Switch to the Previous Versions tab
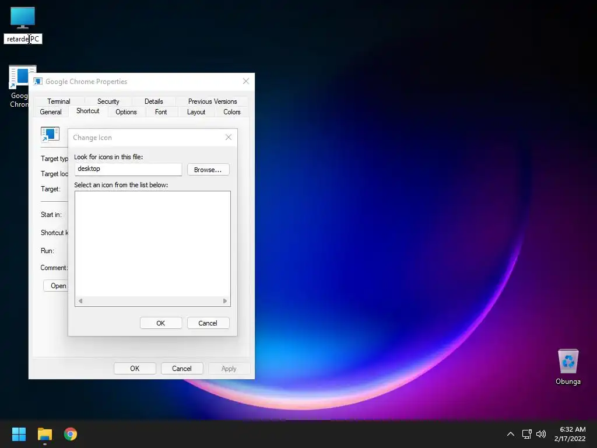This screenshot has height=448, width=597. point(212,101)
